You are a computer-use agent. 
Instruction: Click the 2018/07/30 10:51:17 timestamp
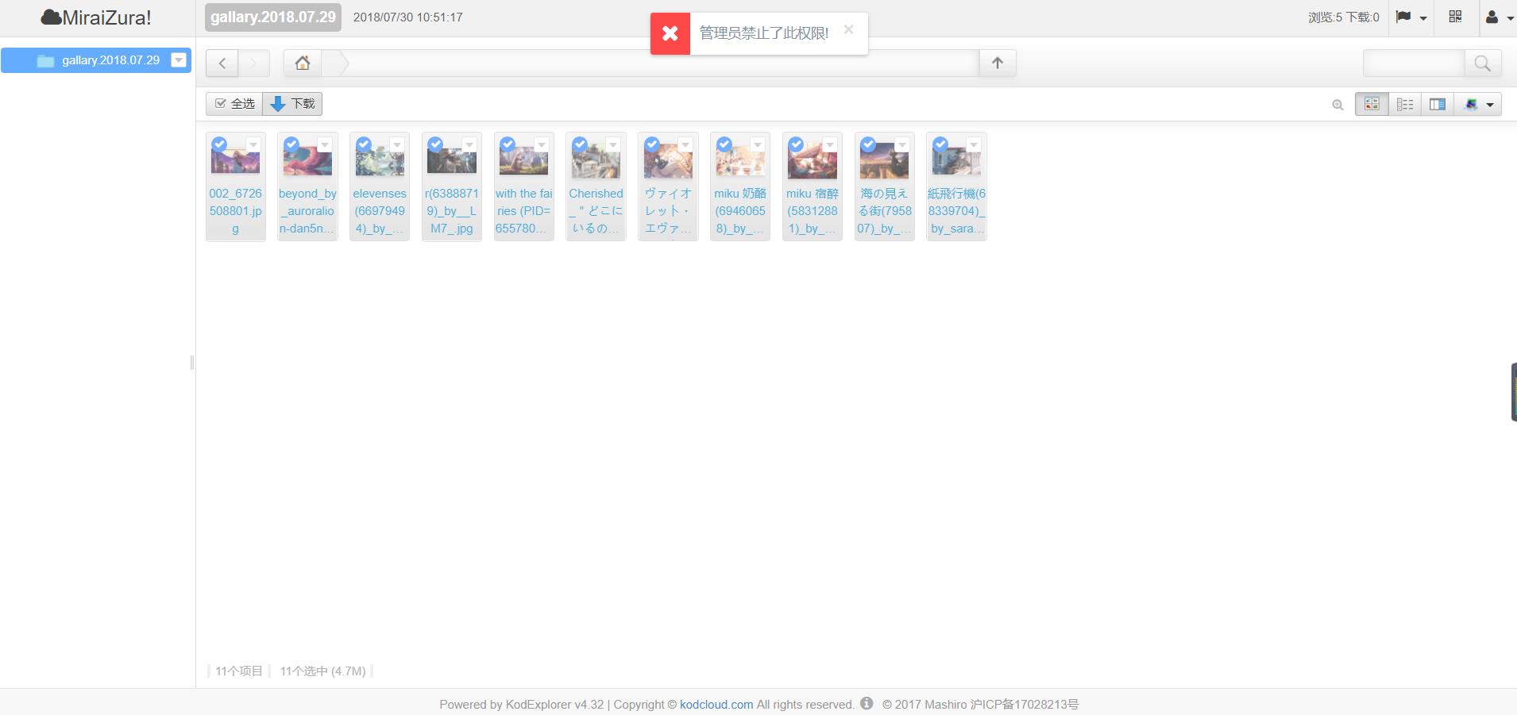(408, 17)
